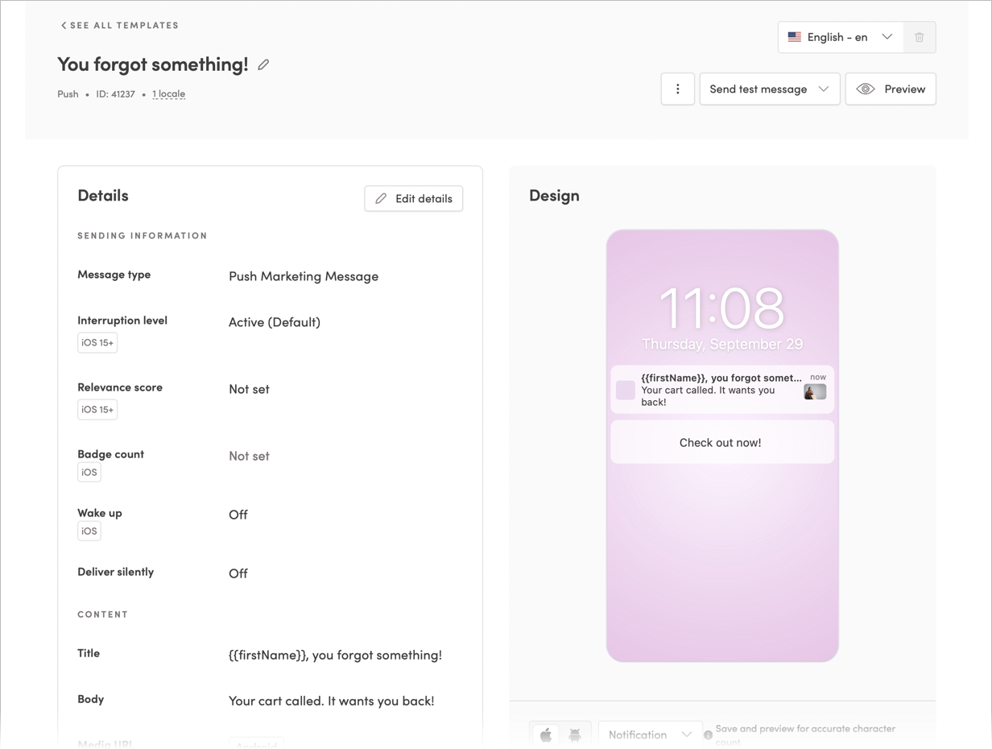Click the eye icon in the Preview button
The image size is (992, 749).
[866, 89]
